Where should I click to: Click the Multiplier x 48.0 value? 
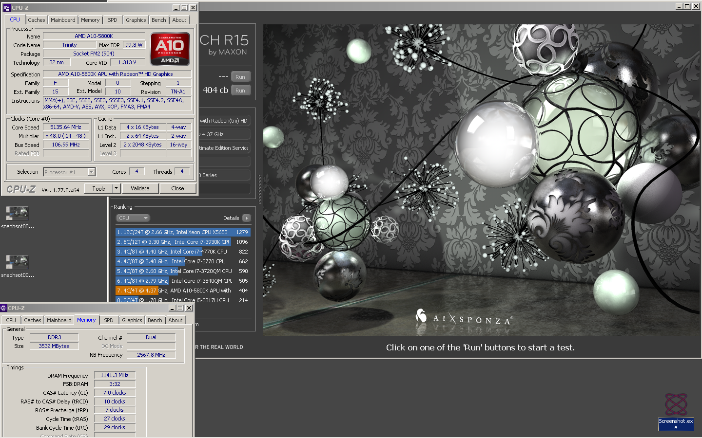(x=66, y=136)
